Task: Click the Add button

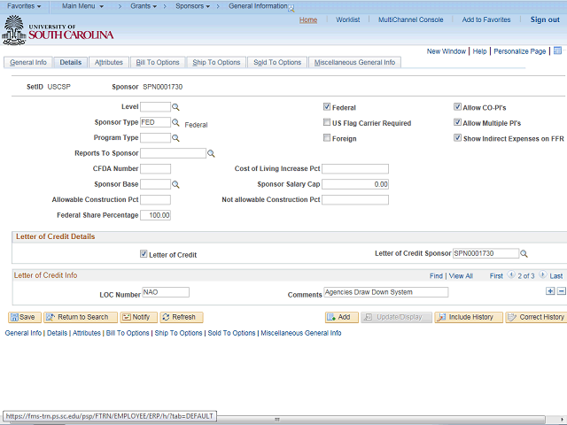Action: [x=342, y=317]
